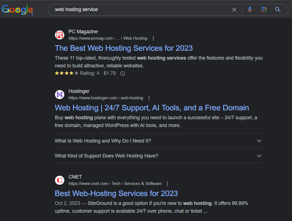Click the pcmag.com URL breadcrumb
Screen dimensions: 292x221
[108, 38]
